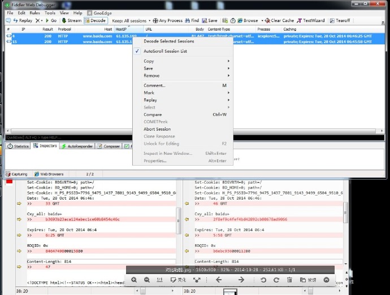This screenshot has height=295, width=390.
Task: Sort by the Result column header
Action: [x=47, y=29]
